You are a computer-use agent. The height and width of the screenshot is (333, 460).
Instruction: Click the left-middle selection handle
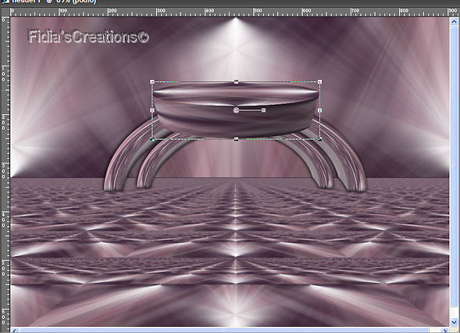pos(152,110)
